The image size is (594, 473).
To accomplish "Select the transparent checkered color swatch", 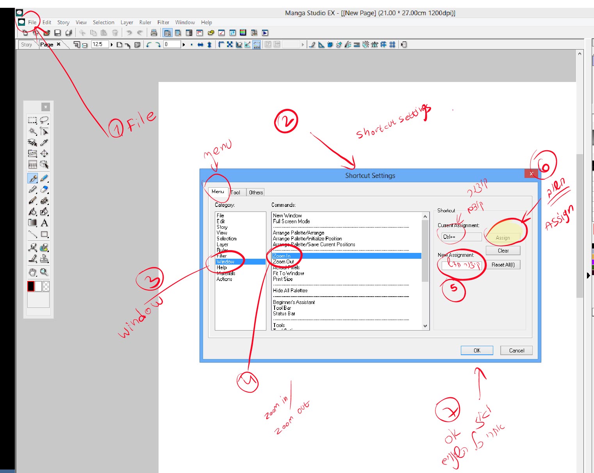I will click(46, 286).
